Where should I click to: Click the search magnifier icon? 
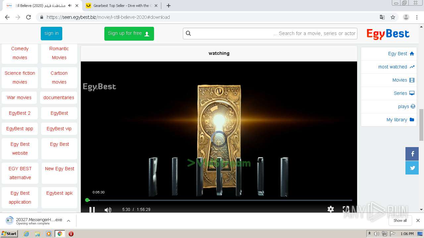point(188,33)
